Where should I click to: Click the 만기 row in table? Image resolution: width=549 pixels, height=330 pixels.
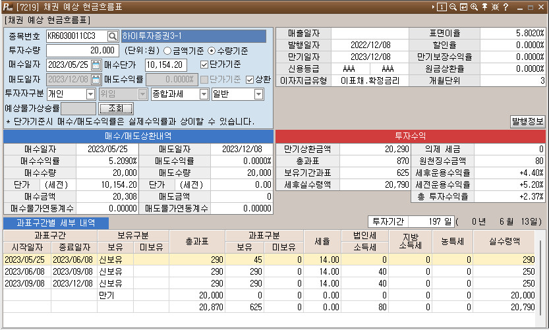tap(269, 295)
